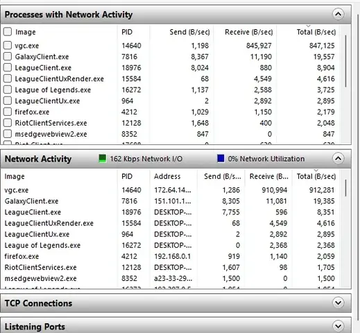The height and width of the screenshot is (333, 360).
Task: Check the League of Legends.exe process checkbox
Action: point(8,89)
